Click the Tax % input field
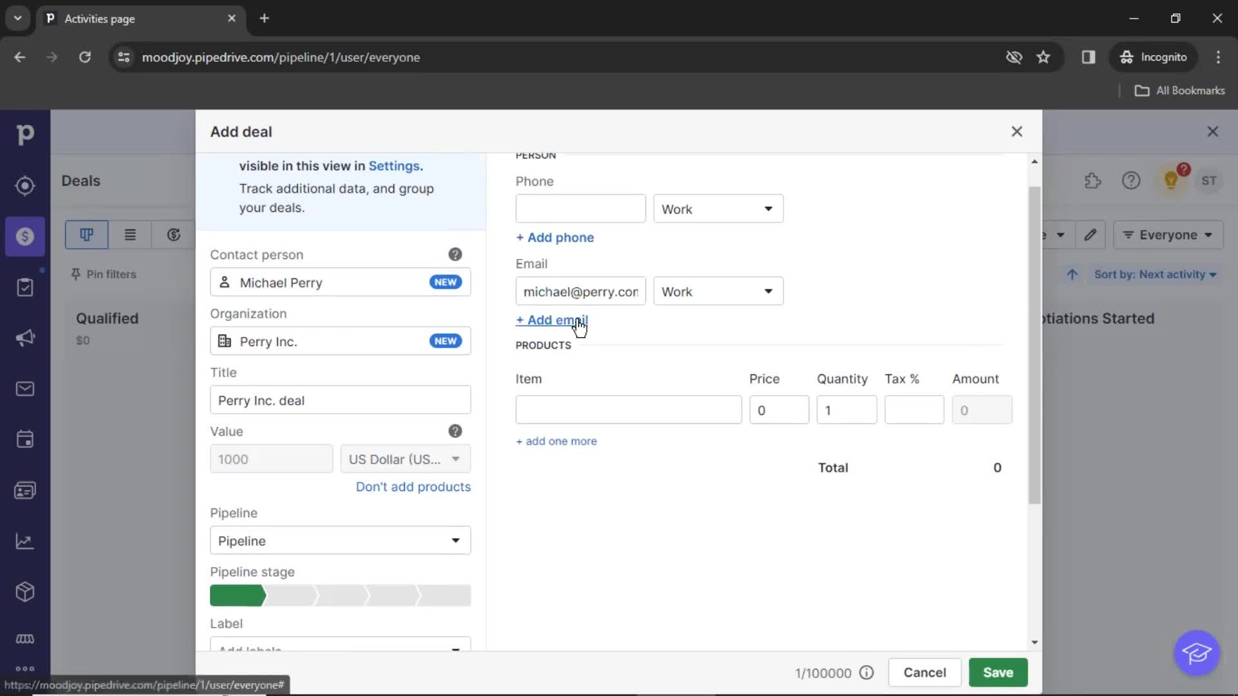Viewport: 1238px width, 696px height. 914,410
